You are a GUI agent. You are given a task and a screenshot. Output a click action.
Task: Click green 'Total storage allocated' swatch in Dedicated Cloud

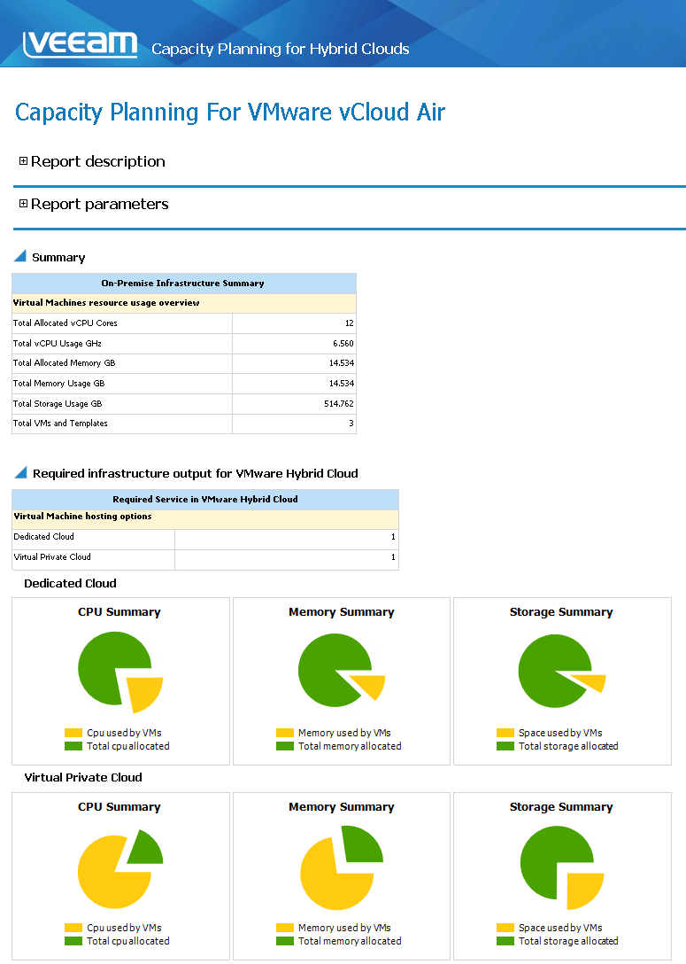505,746
